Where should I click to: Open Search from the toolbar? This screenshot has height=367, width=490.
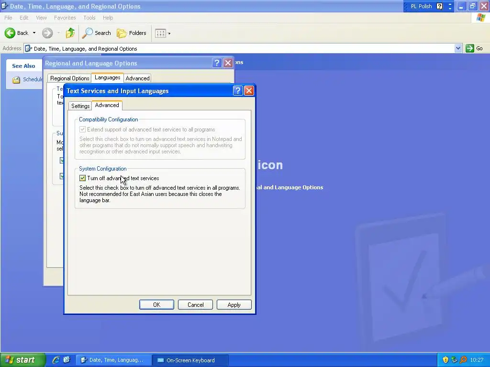coord(96,33)
